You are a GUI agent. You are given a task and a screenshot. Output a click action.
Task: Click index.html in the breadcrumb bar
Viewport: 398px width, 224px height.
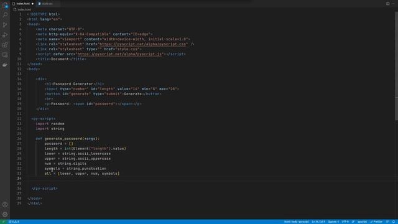[24, 10]
